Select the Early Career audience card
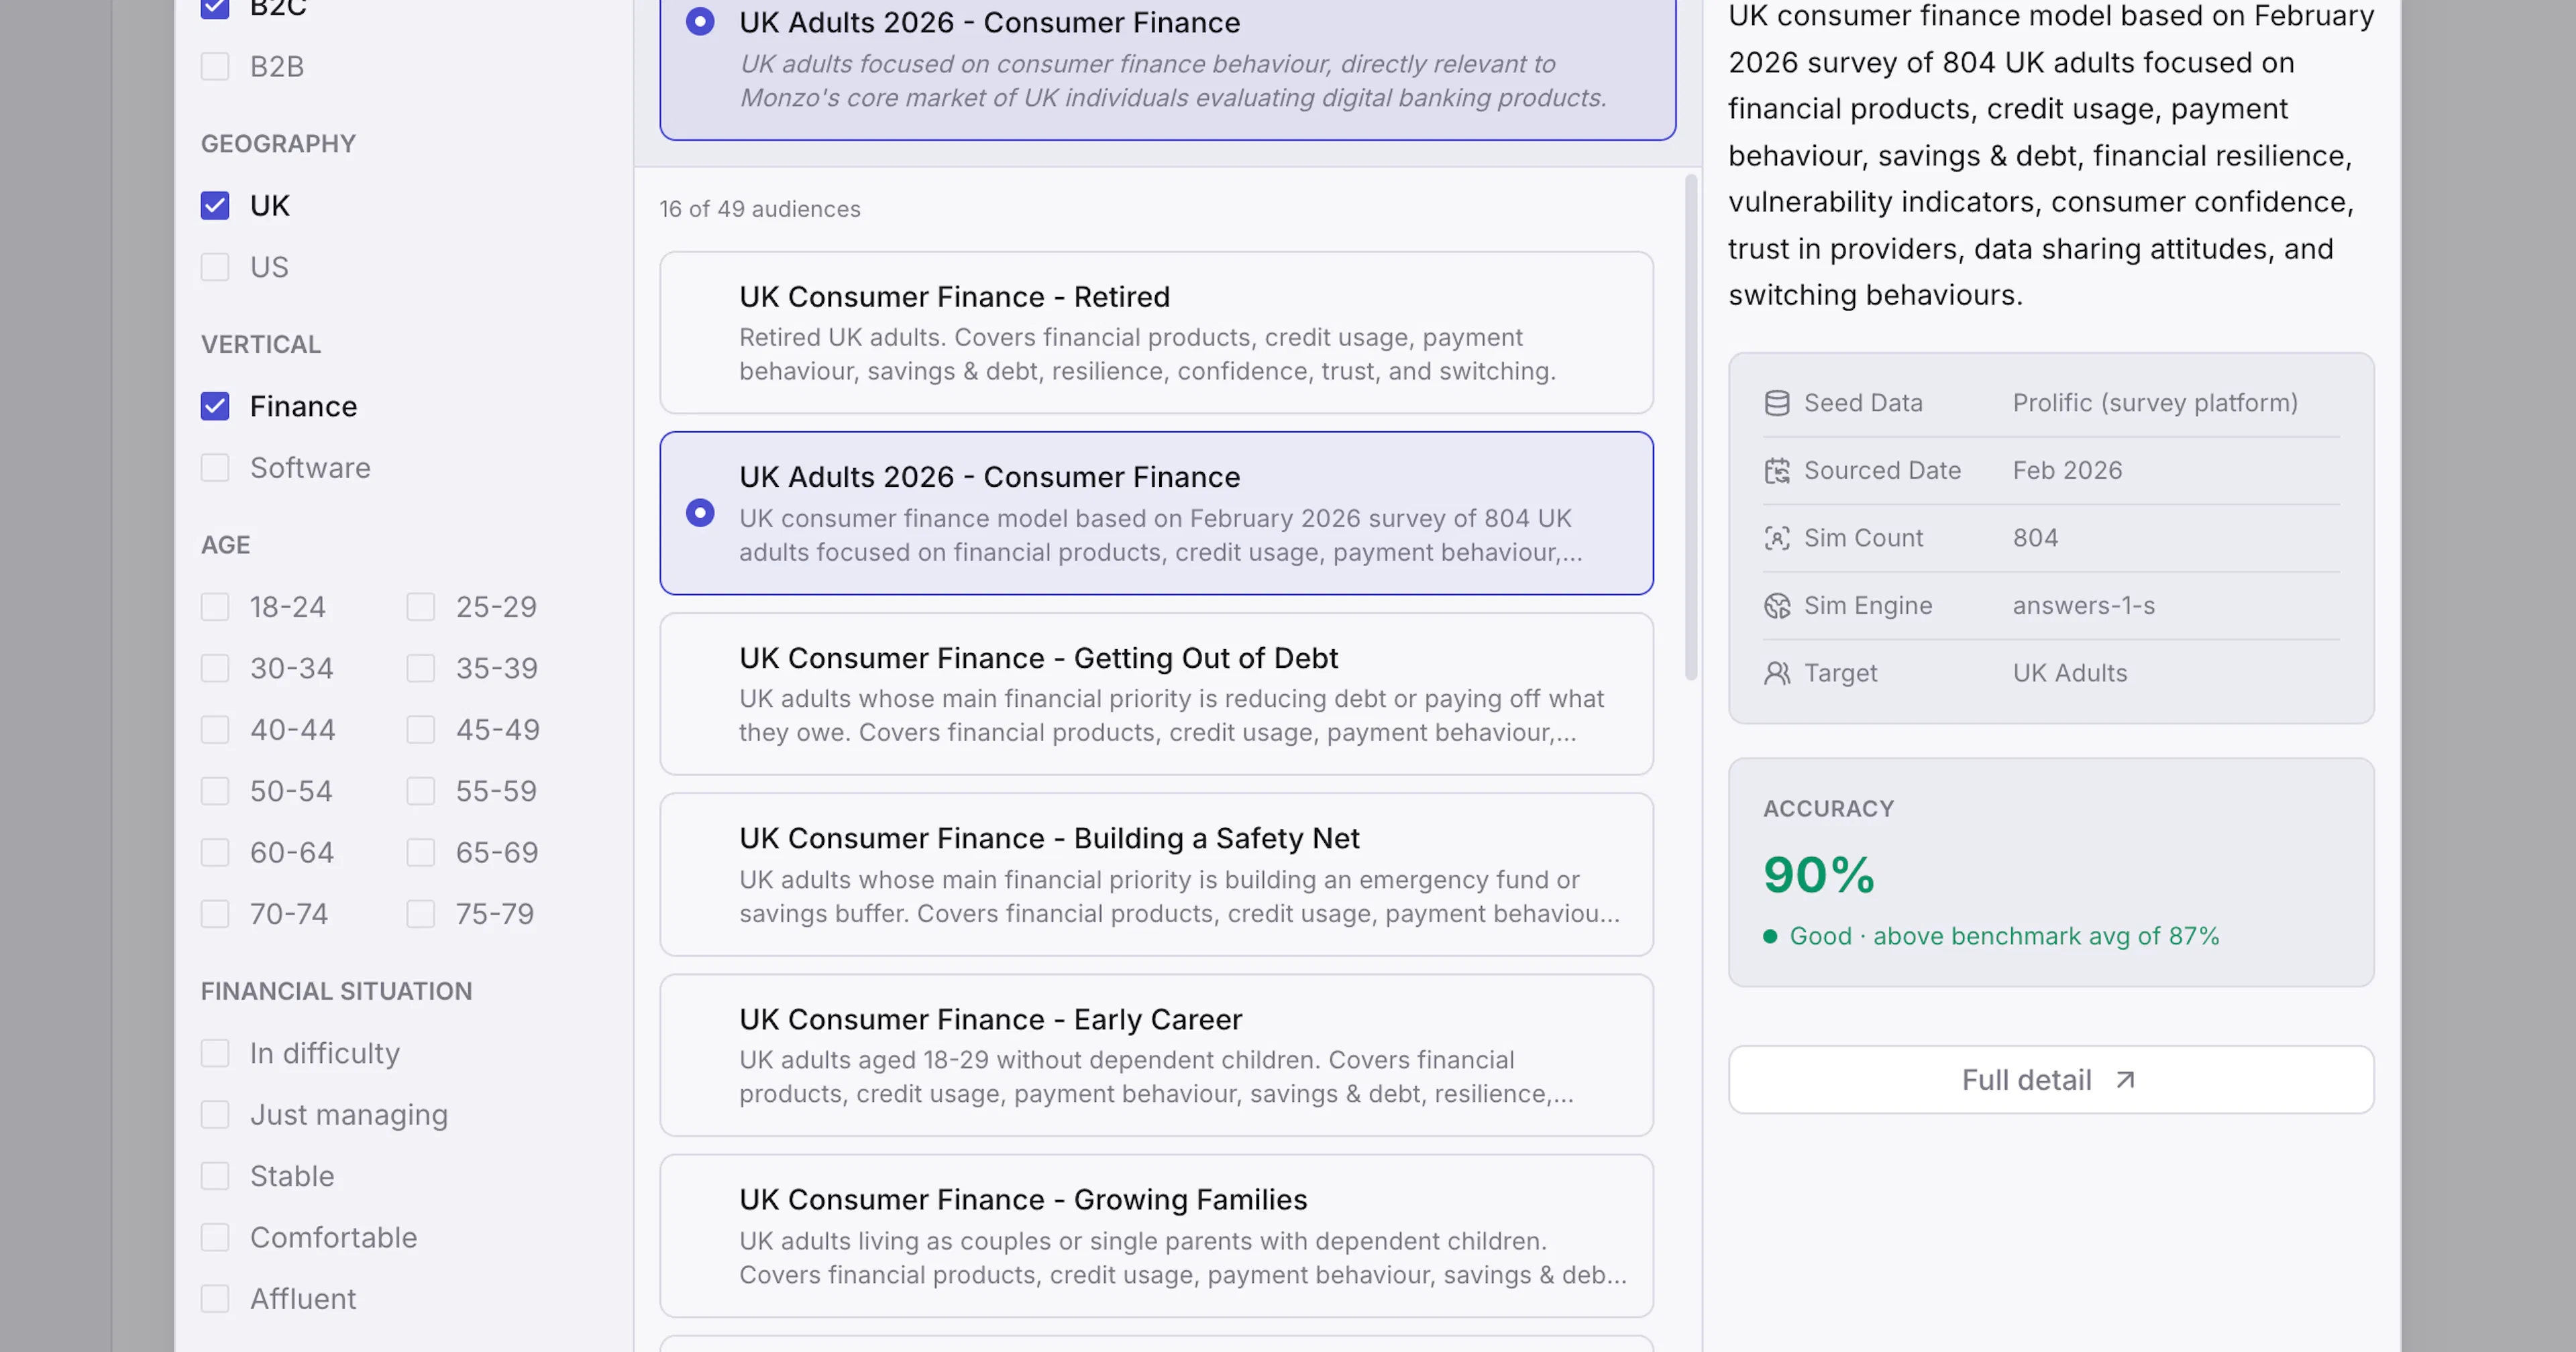 click(1156, 1056)
